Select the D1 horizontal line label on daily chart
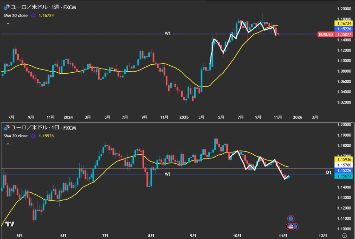 [329, 172]
